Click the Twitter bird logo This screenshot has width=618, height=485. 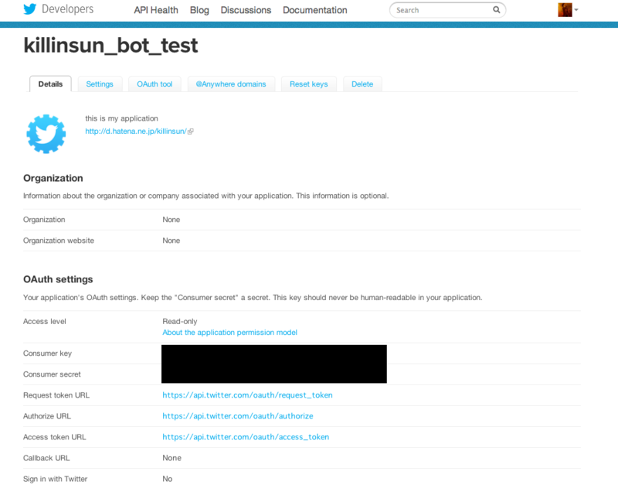pyautogui.click(x=30, y=9)
